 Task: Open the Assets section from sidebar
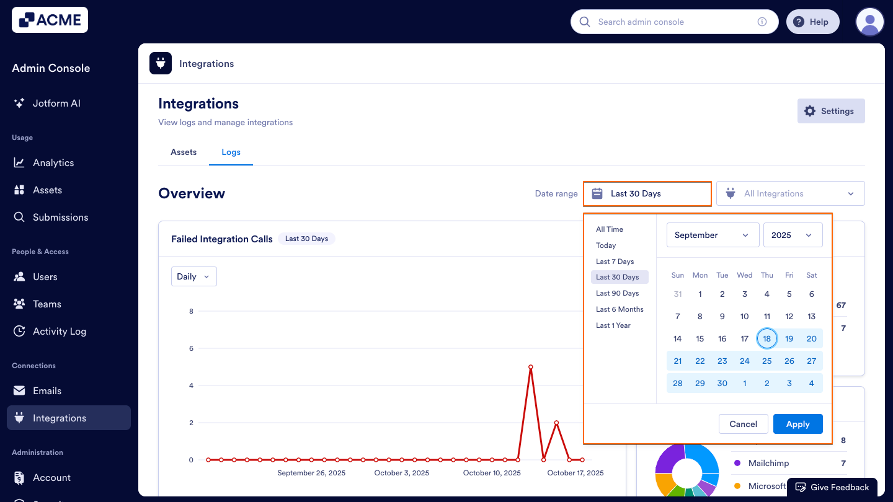pyautogui.click(x=19, y=190)
